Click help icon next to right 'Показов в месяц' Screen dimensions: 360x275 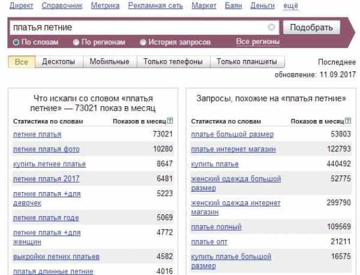coord(348,121)
